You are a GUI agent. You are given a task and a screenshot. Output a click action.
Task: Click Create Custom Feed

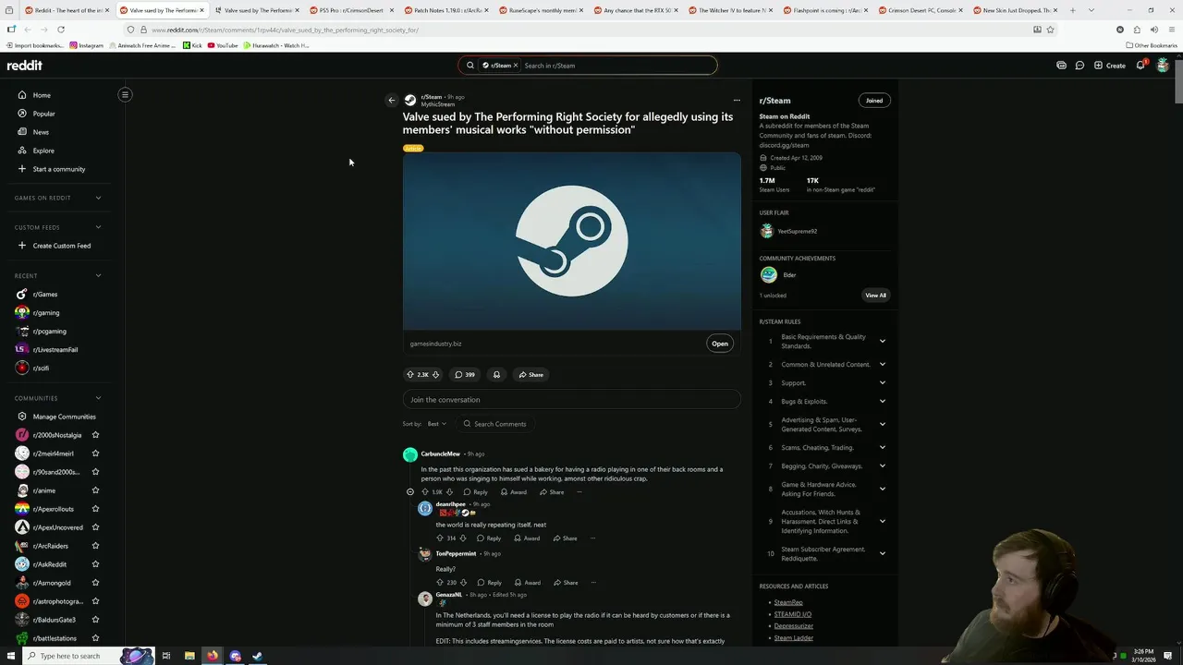point(62,246)
